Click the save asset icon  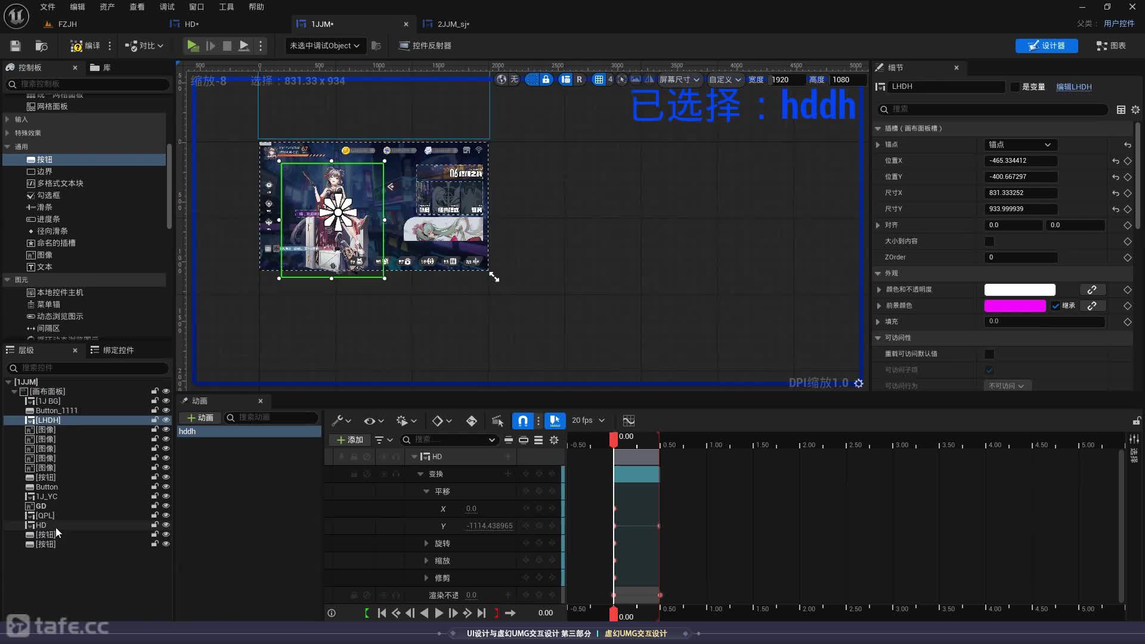coord(16,46)
